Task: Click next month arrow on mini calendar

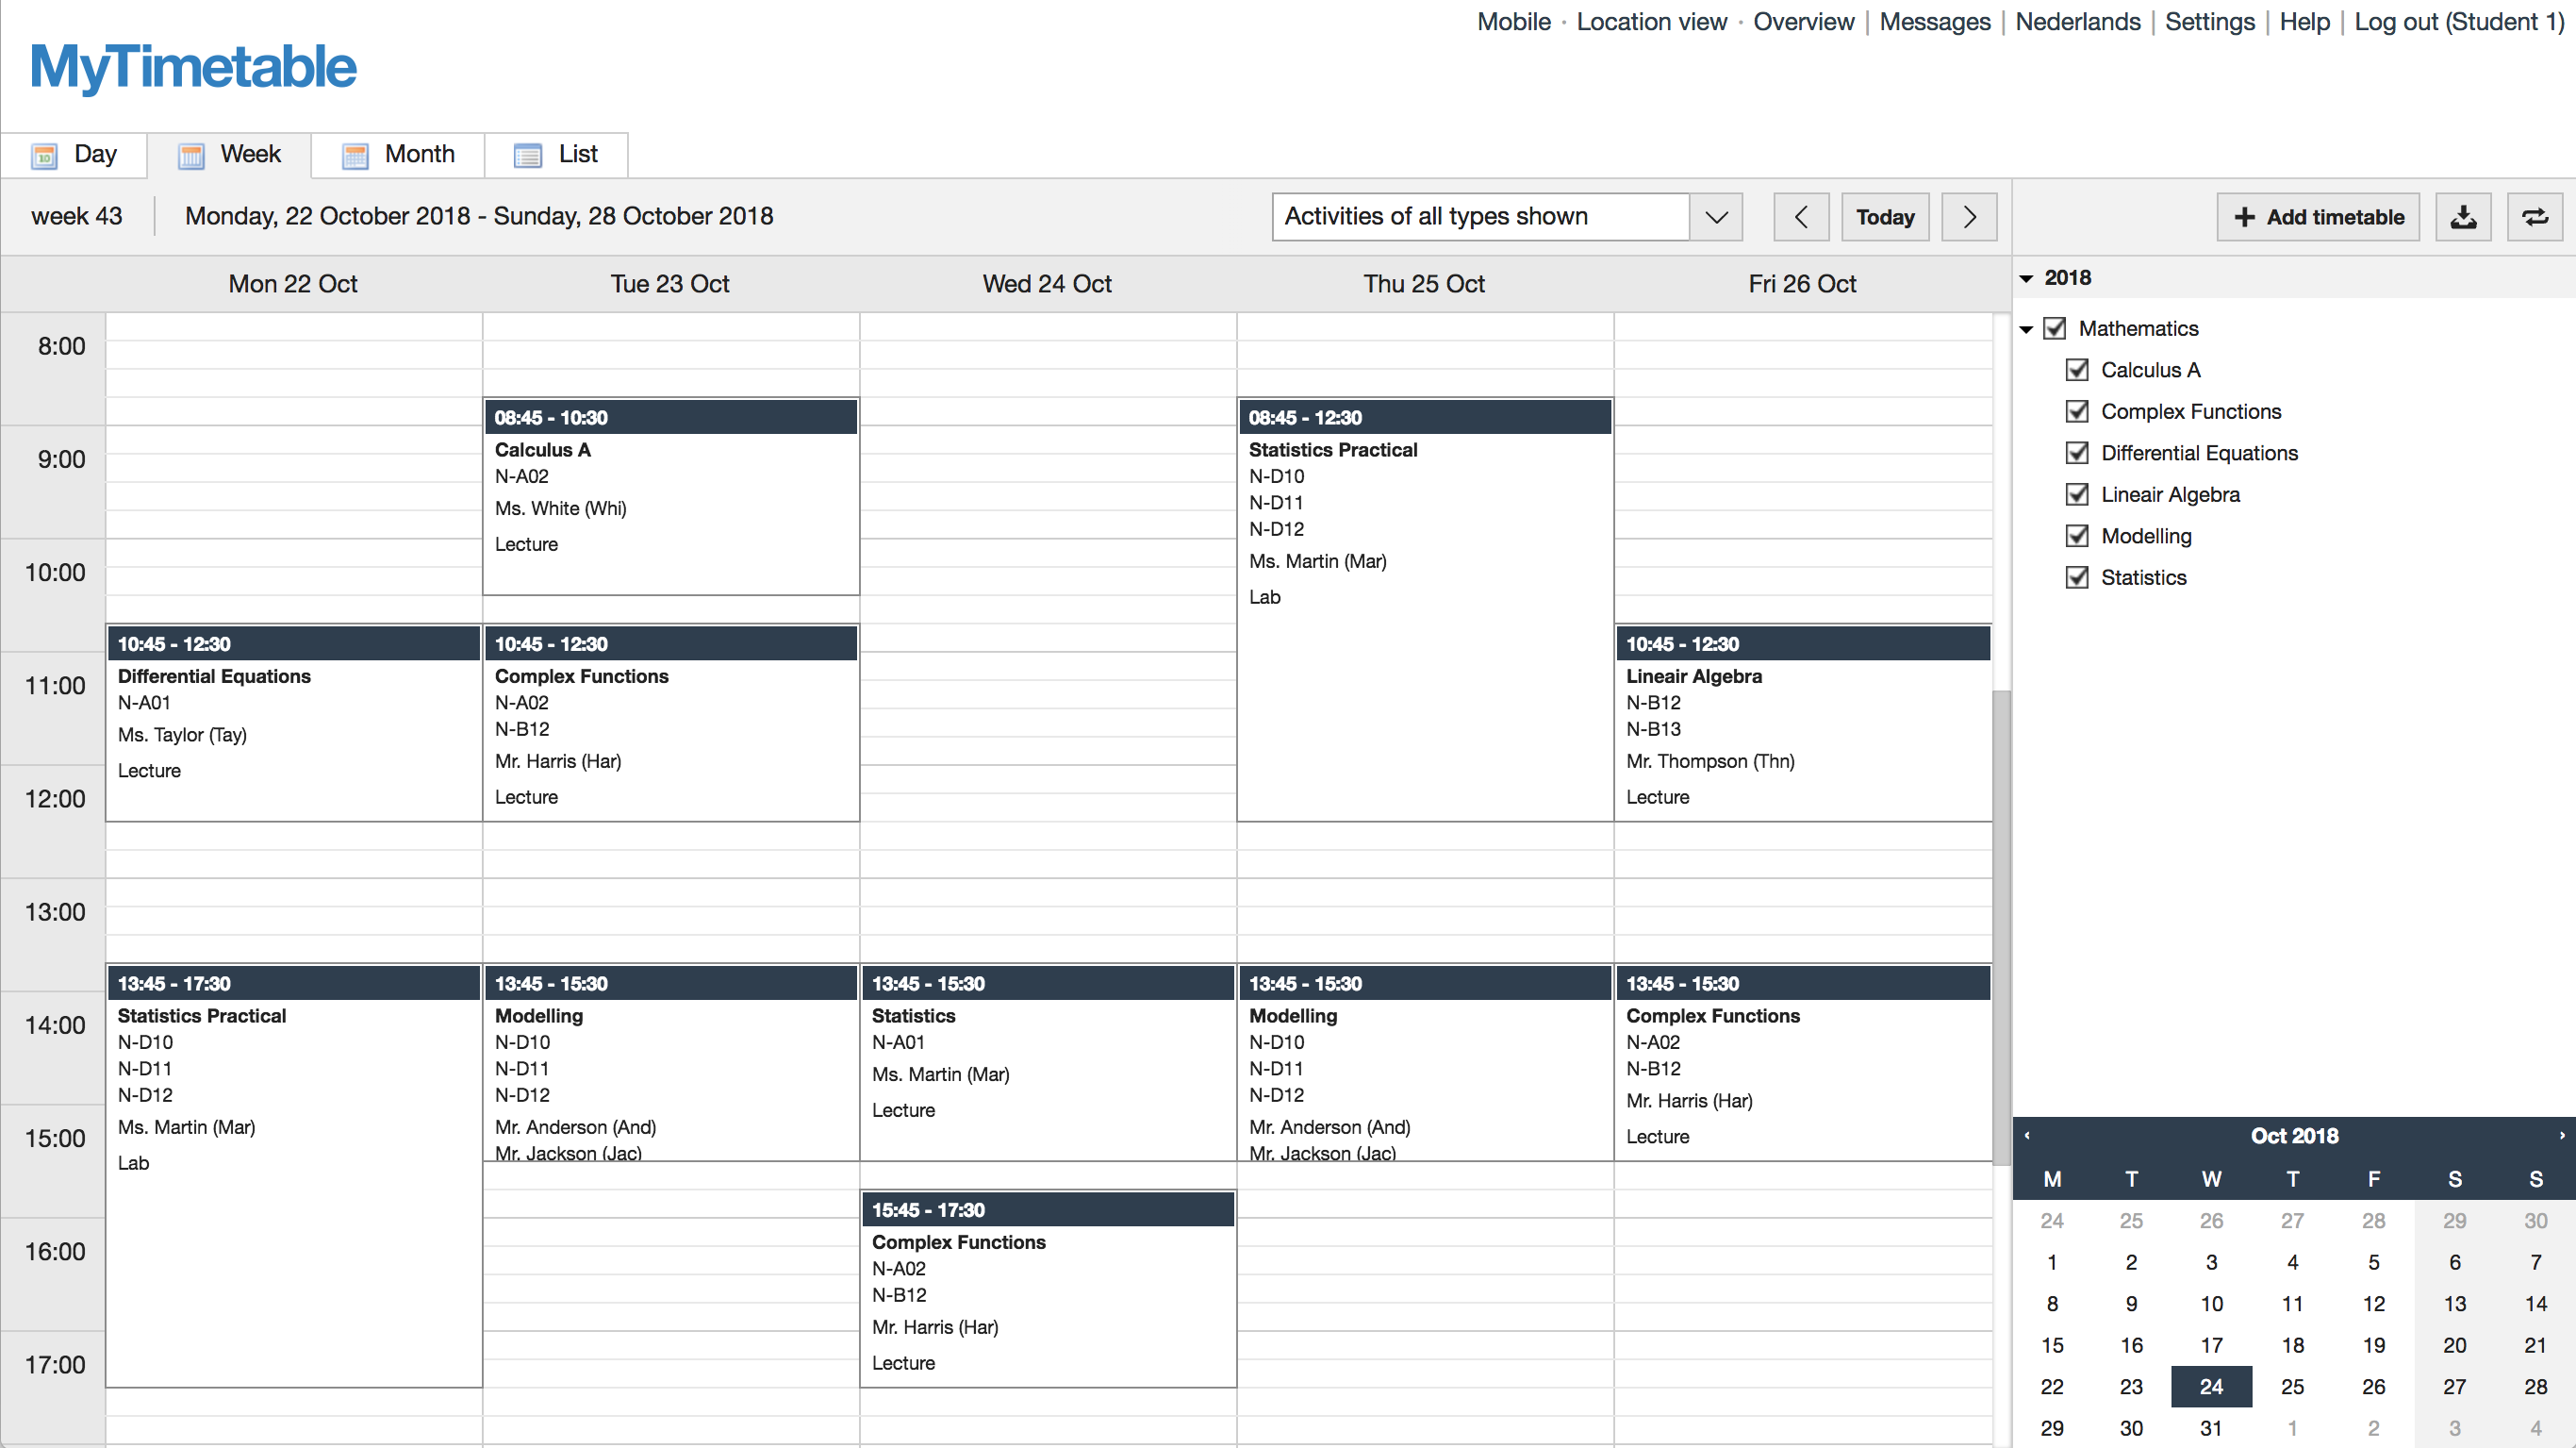Action: (2562, 1135)
